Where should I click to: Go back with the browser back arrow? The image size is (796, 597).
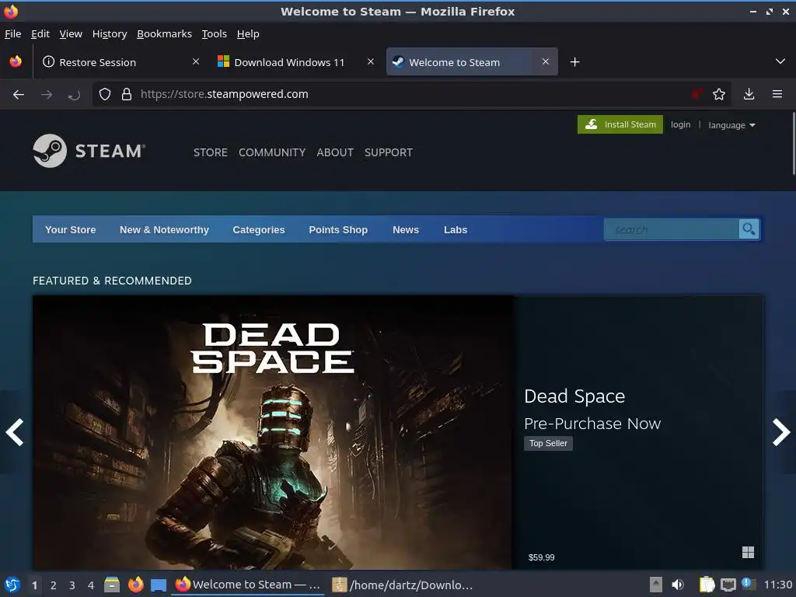(x=19, y=94)
